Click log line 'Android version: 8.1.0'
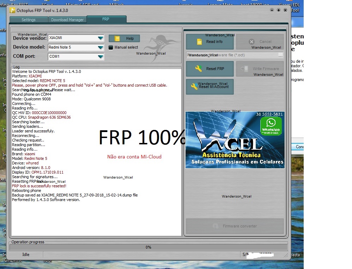The height and width of the screenshot is (269, 352). click(x=31, y=168)
